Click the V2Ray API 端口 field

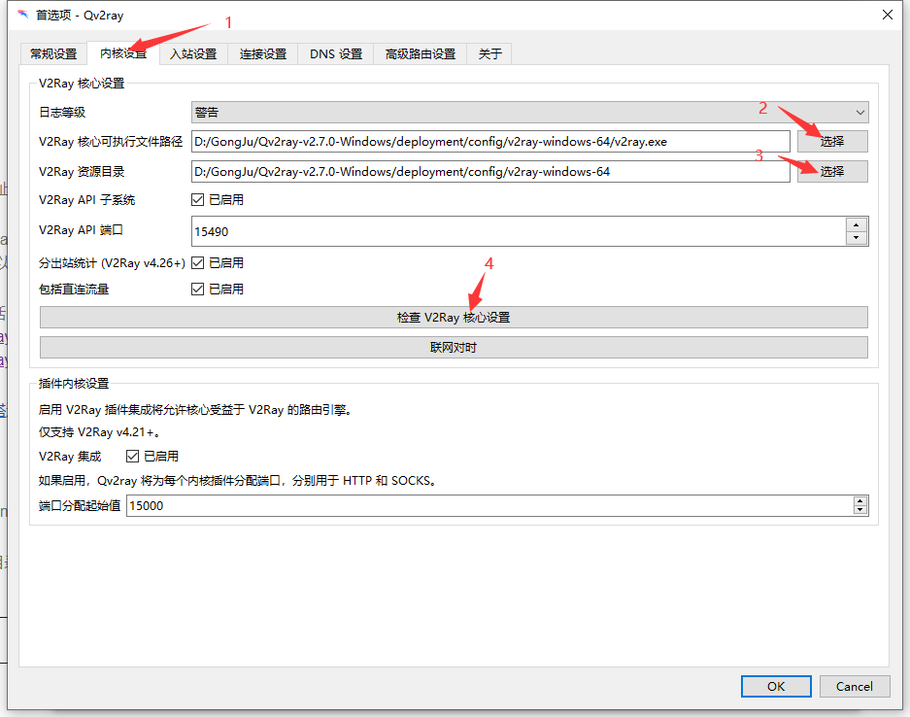pyautogui.click(x=519, y=231)
